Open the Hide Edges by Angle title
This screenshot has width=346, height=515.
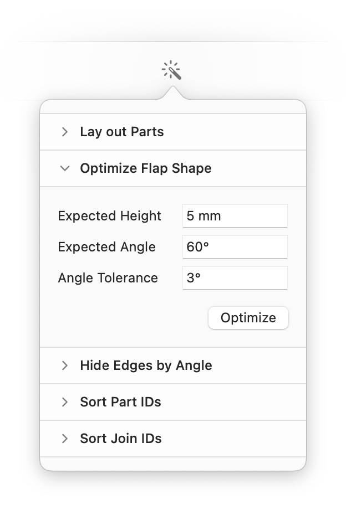pyautogui.click(x=146, y=365)
